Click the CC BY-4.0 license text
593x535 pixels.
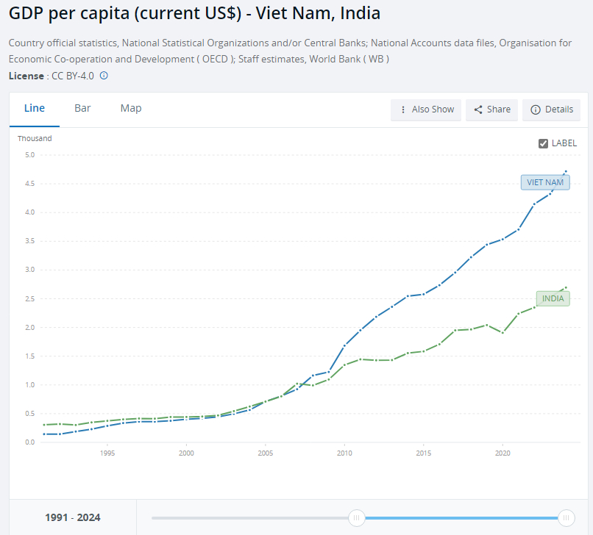[73, 76]
